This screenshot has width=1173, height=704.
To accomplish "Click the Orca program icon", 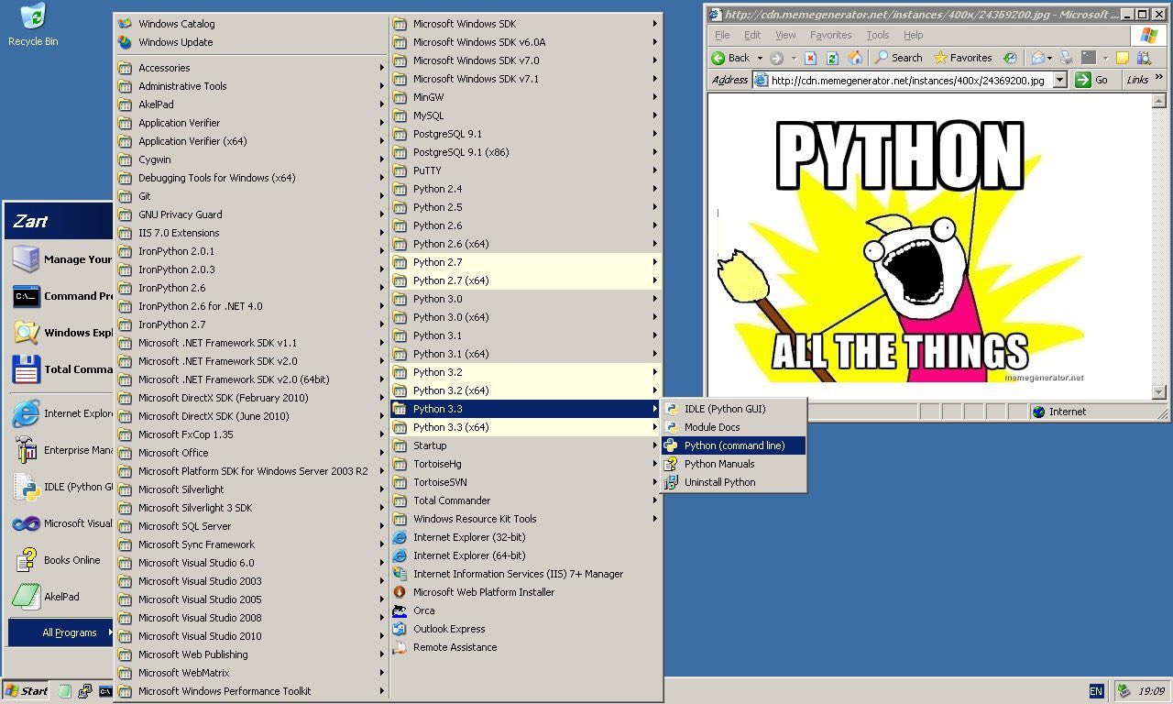I will click(400, 610).
